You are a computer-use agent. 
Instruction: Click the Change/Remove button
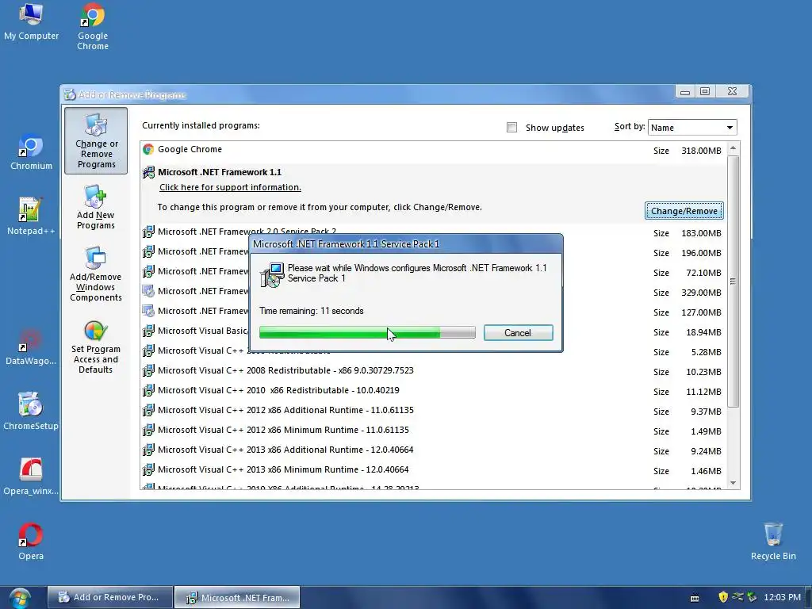click(684, 211)
